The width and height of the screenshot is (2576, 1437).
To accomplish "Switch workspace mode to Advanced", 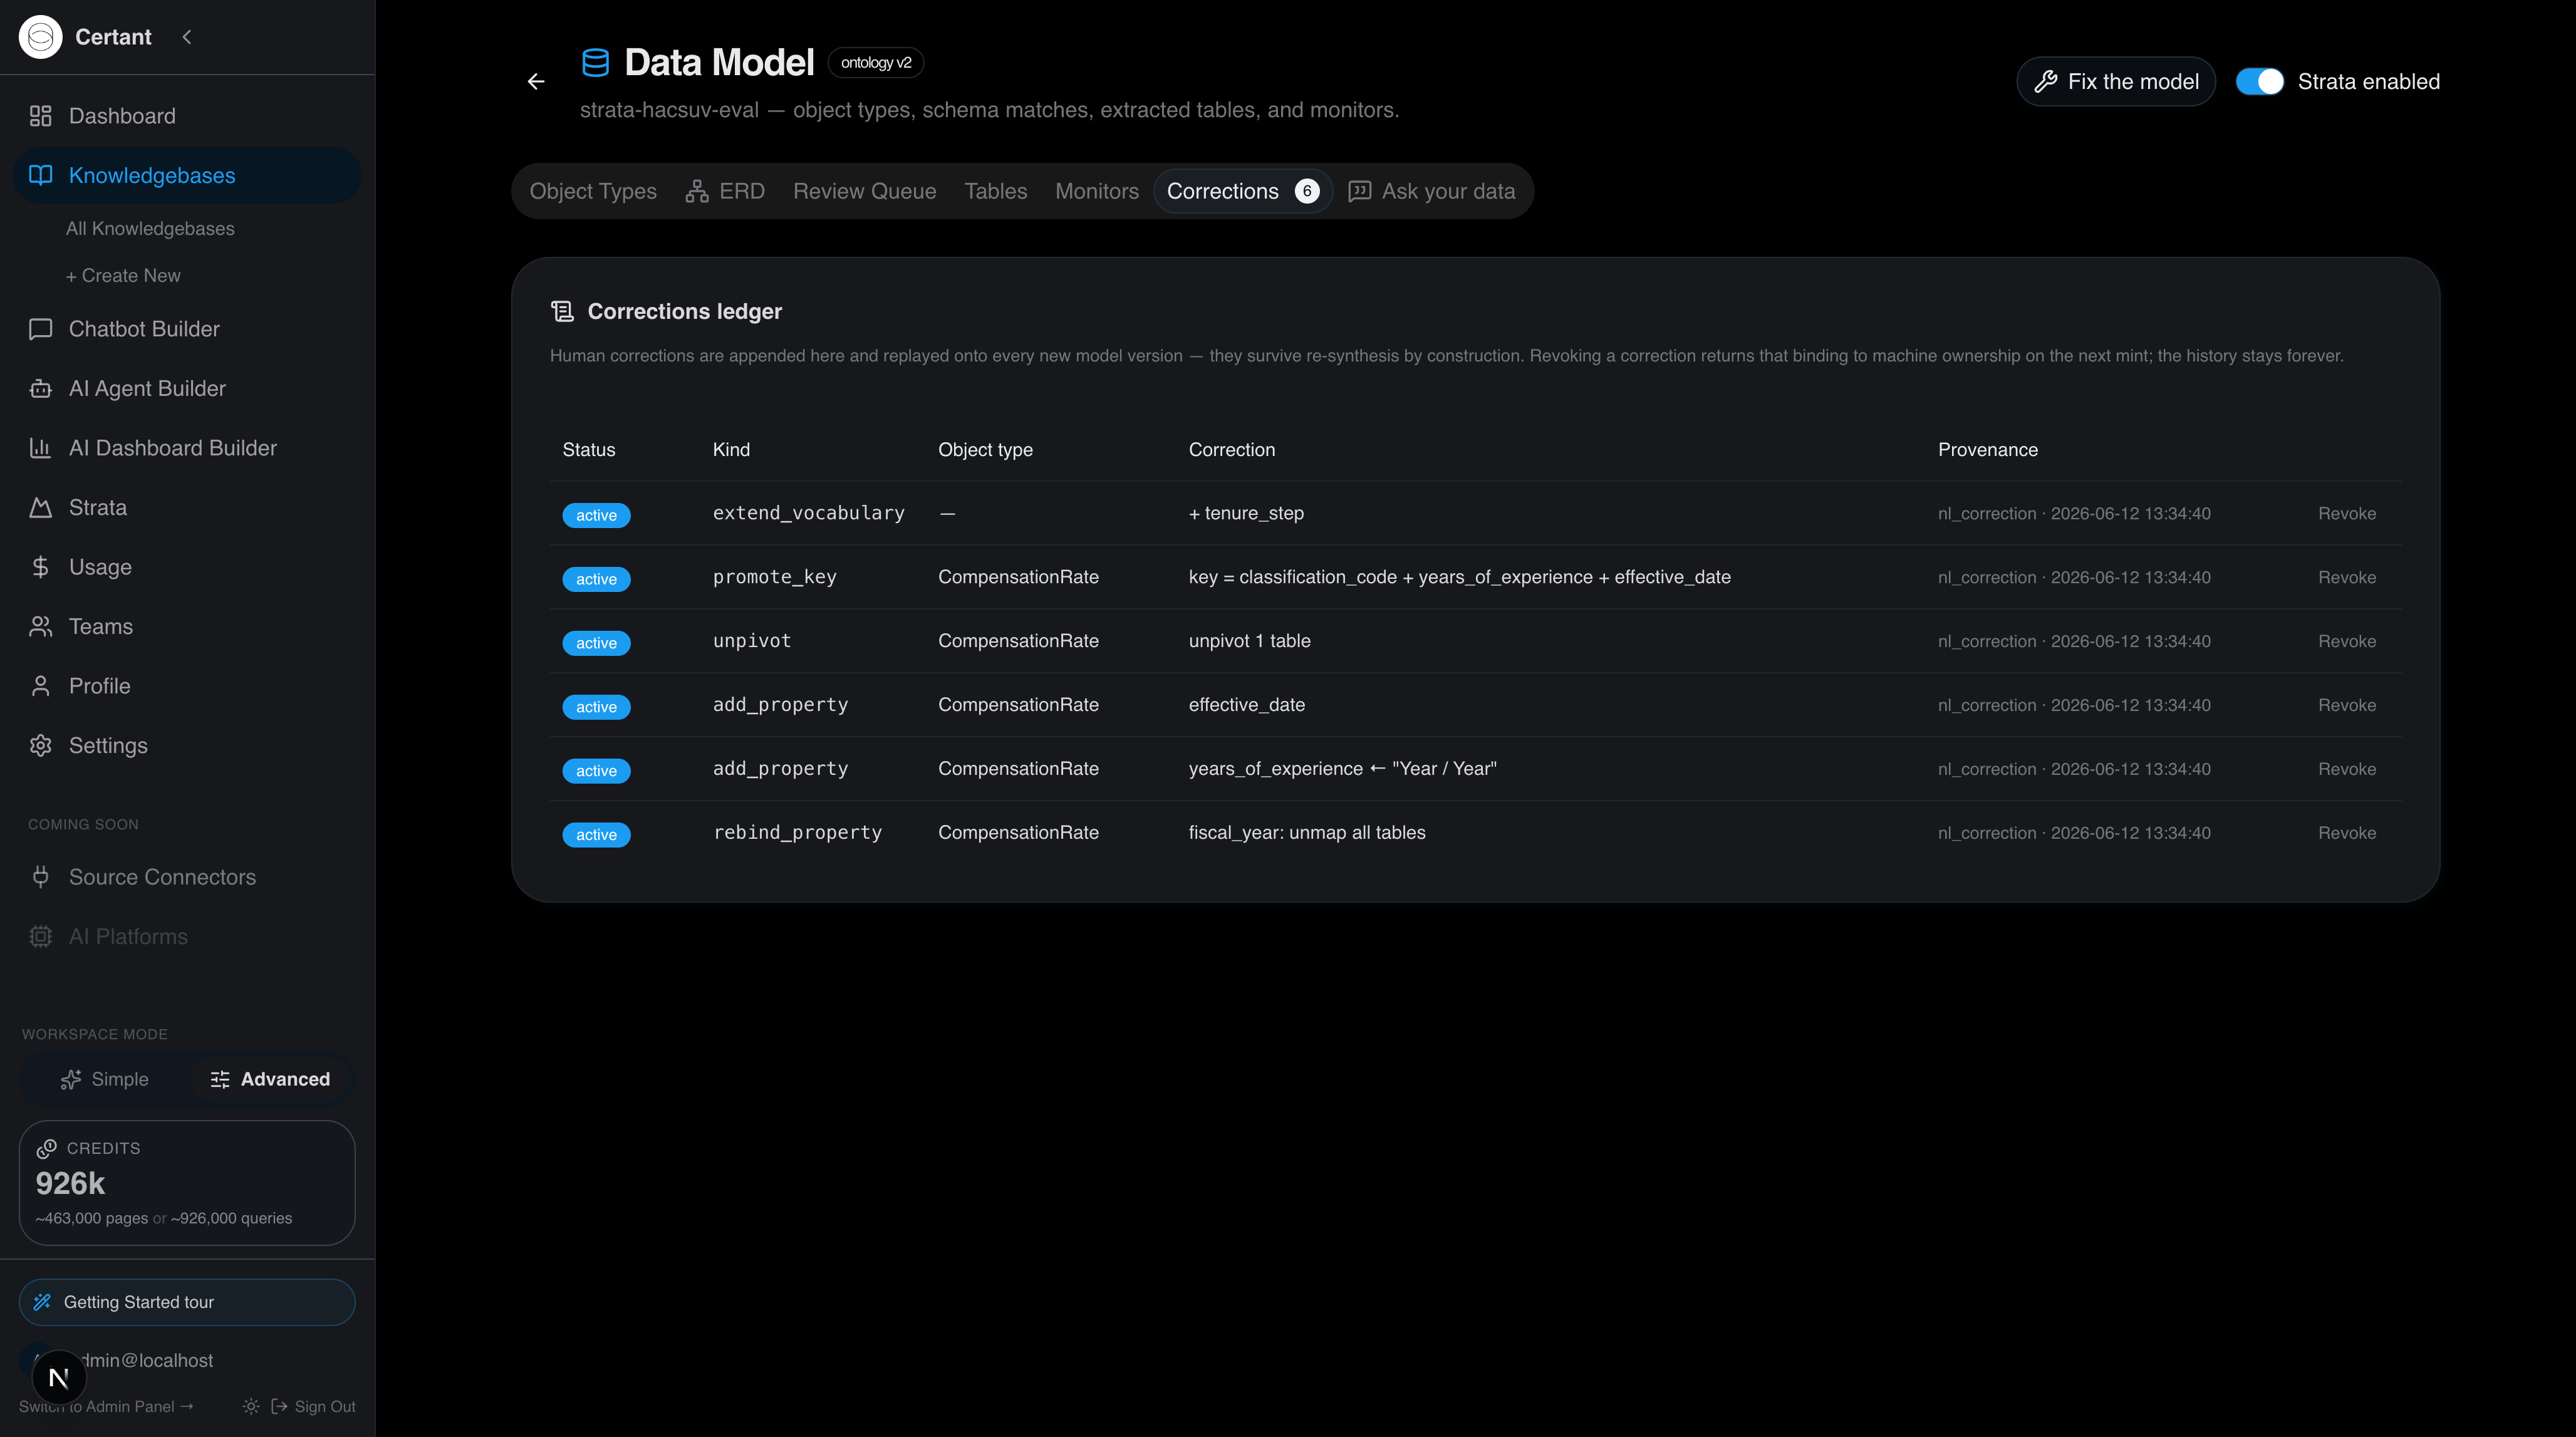I will (x=270, y=1079).
